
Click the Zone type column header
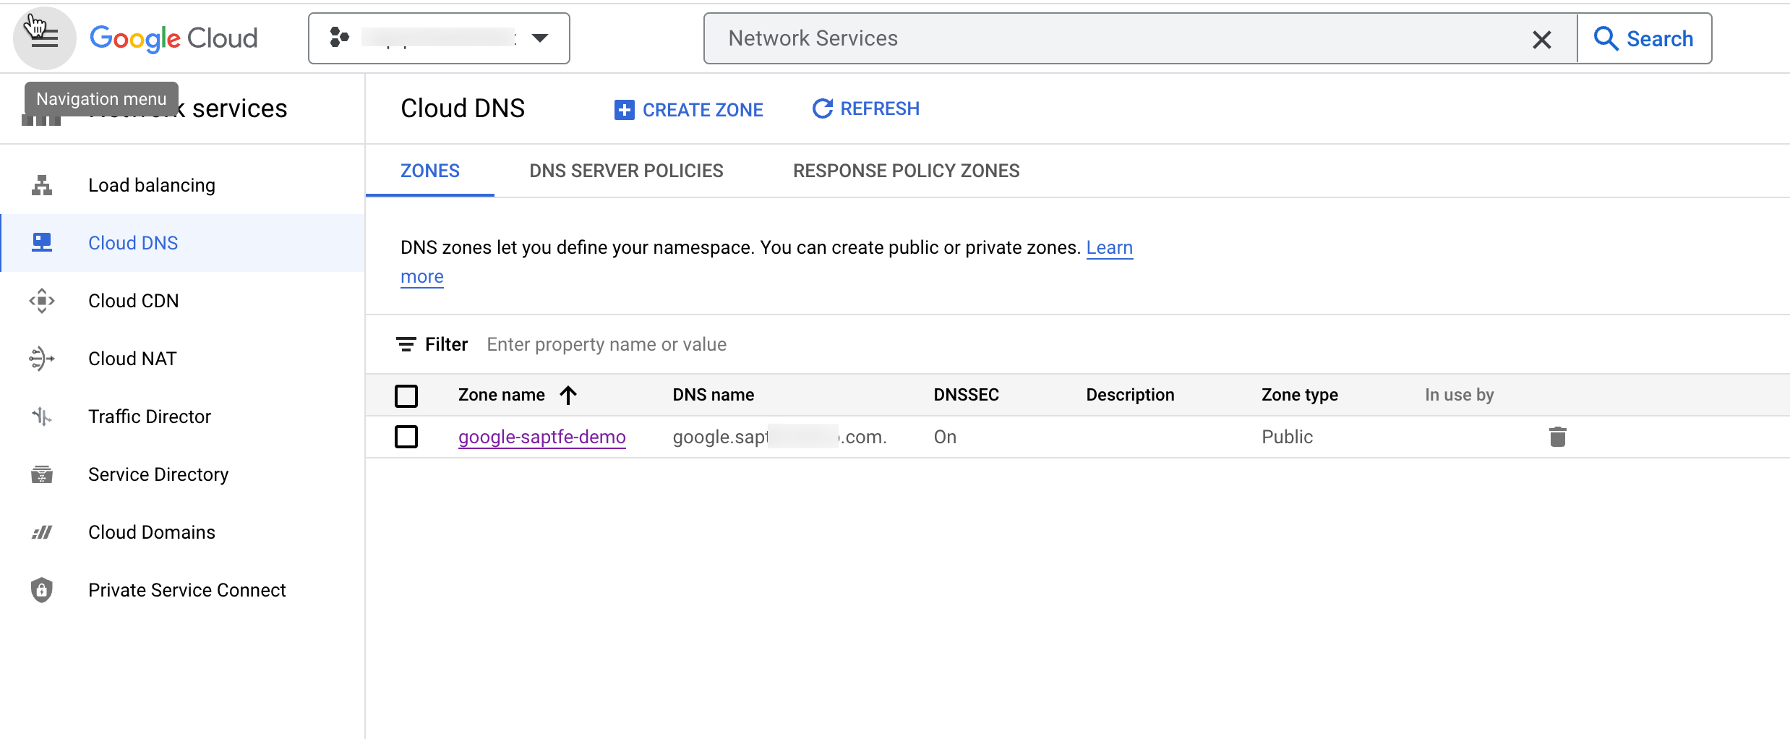tap(1300, 395)
